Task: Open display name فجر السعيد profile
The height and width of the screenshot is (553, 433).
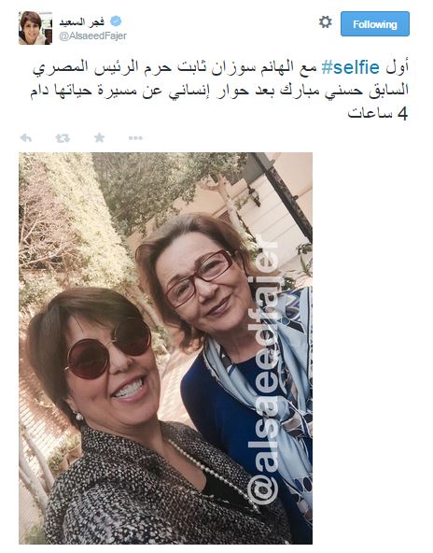Action: point(82,21)
